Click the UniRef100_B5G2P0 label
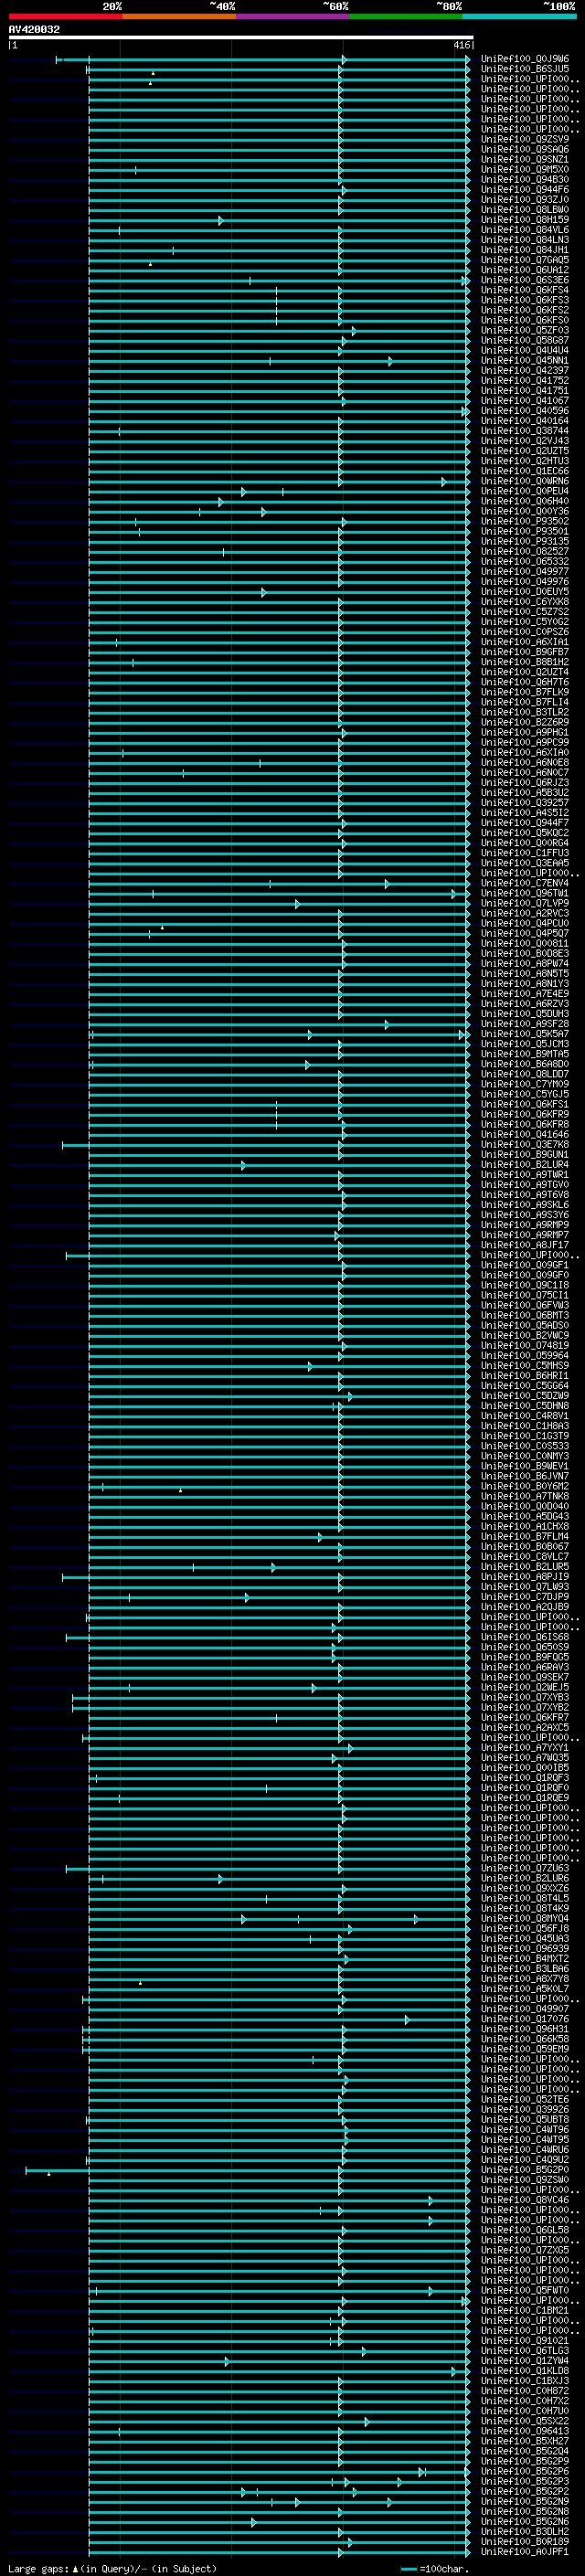 click(x=524, y=2169)
